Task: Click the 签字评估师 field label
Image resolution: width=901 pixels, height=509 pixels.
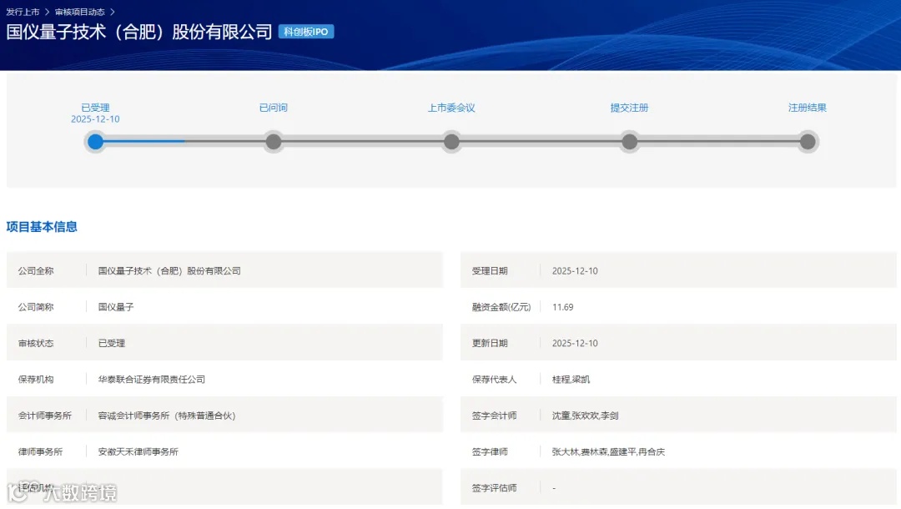Action: click(x=494, y=488)
